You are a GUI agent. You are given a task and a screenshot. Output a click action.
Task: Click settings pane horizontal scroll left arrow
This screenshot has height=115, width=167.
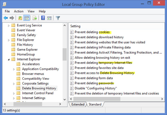point(71,99)
